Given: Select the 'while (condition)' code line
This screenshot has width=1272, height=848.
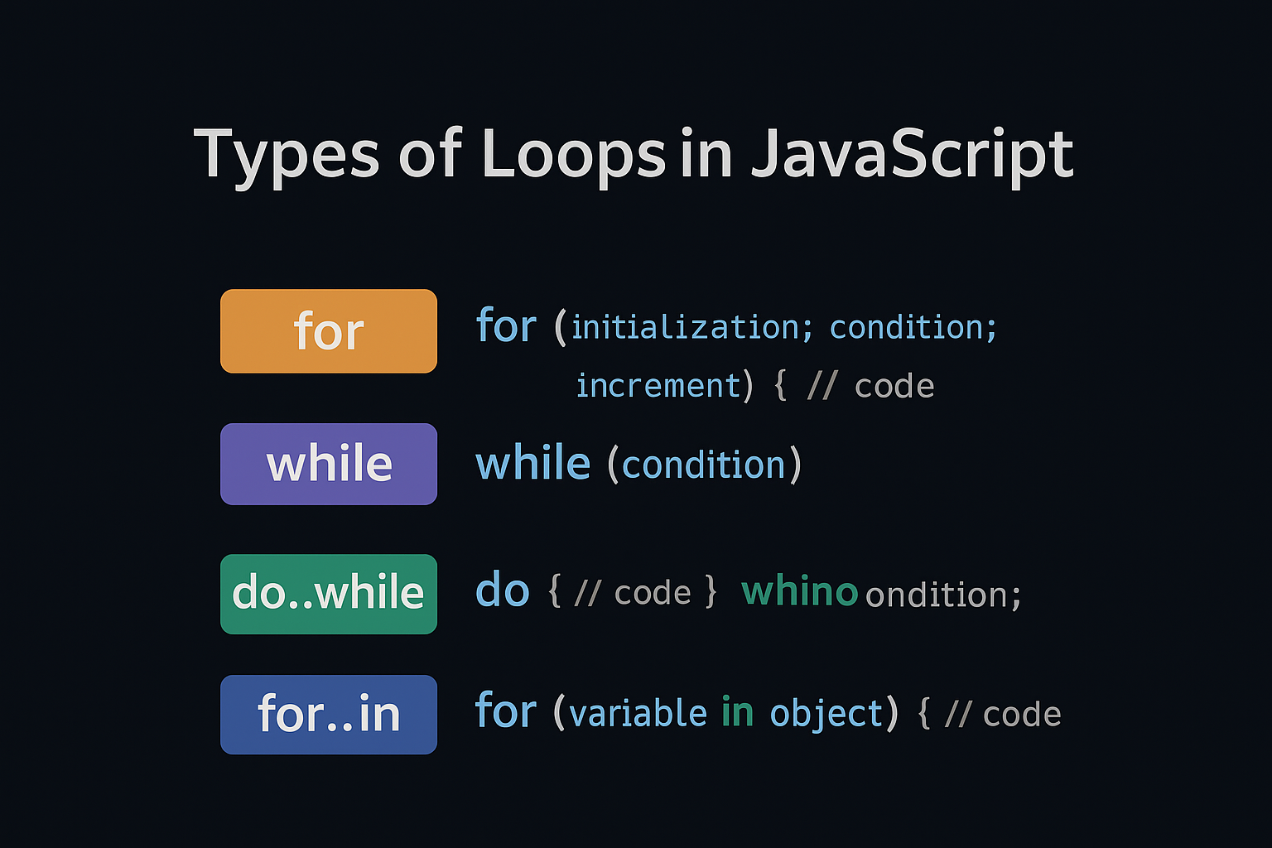Looking at the screenshot, I should click(x=638, y=464).
